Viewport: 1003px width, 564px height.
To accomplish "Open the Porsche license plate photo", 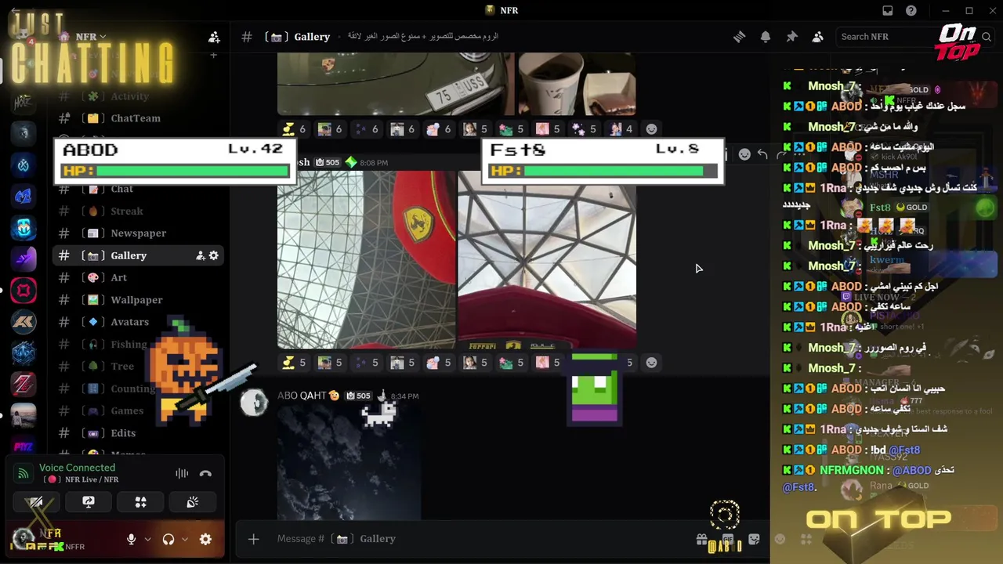I will [396, 84].
